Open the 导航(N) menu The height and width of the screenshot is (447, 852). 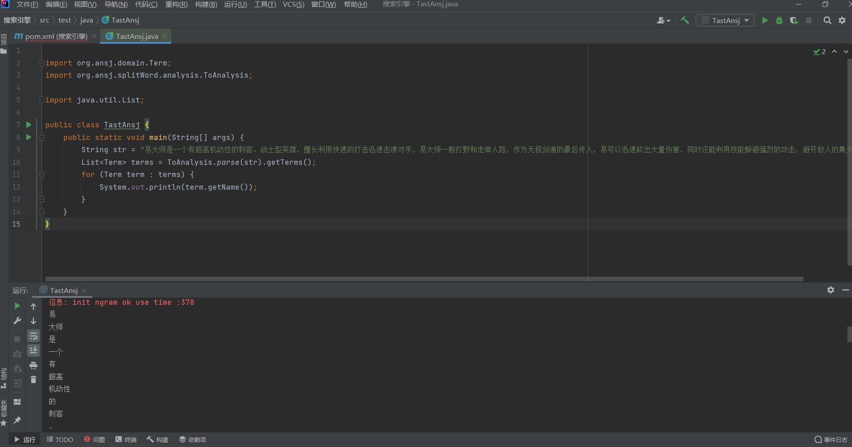[116, 5]
